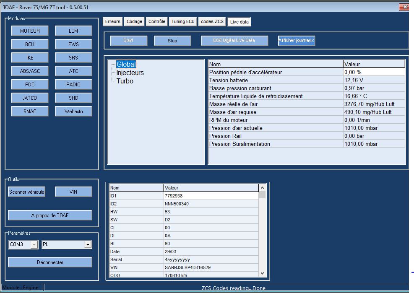Open the COM3 port dropdown
The image size is (414, 293).
coord(34,245)
